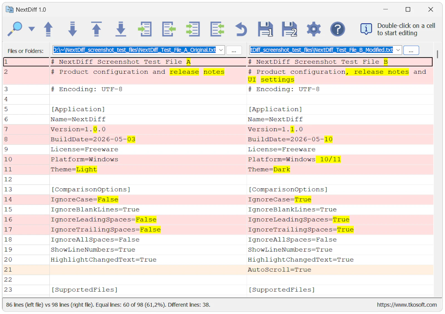The height and width of the screenshot is (314, 445).
Task: Browse for right file with ... button
Action: pyautogui.click(x=411, y=50)
